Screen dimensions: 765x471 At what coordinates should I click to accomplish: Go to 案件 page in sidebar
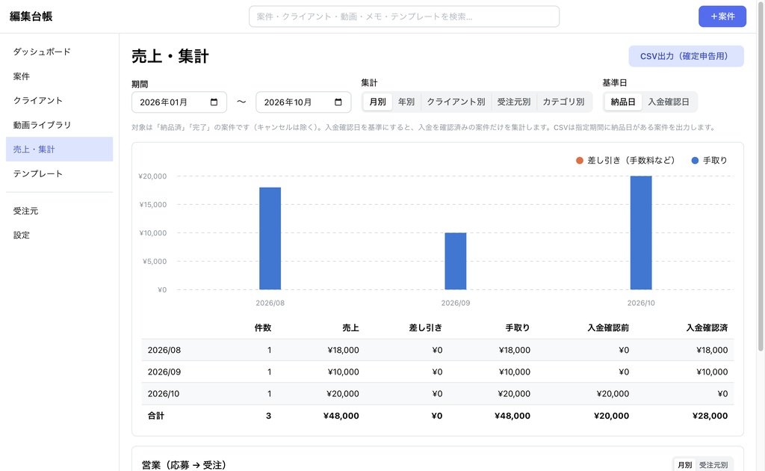[x=60, y=76]
